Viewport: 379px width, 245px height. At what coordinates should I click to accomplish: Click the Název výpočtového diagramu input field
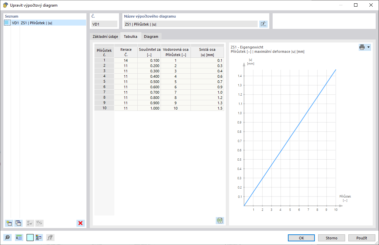pyautogui.click(x=189, y=24)
